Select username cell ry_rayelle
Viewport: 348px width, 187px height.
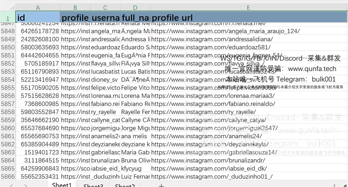pos(105,112)
